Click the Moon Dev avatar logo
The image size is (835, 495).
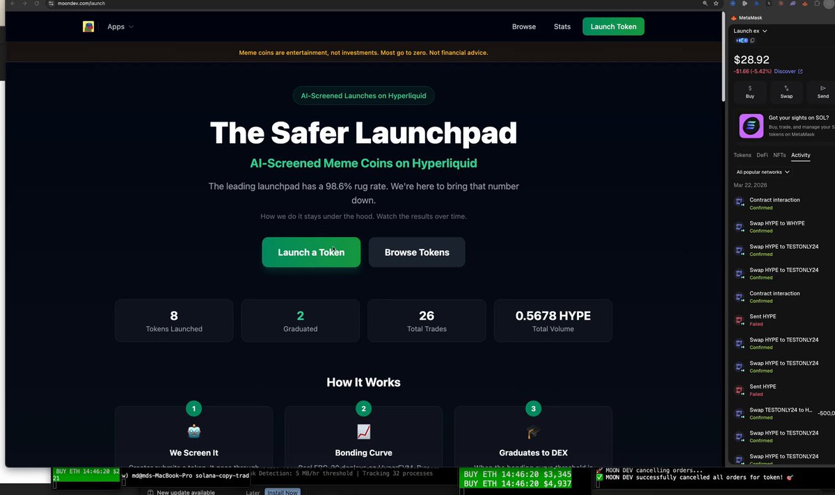[x=88, y=26]
